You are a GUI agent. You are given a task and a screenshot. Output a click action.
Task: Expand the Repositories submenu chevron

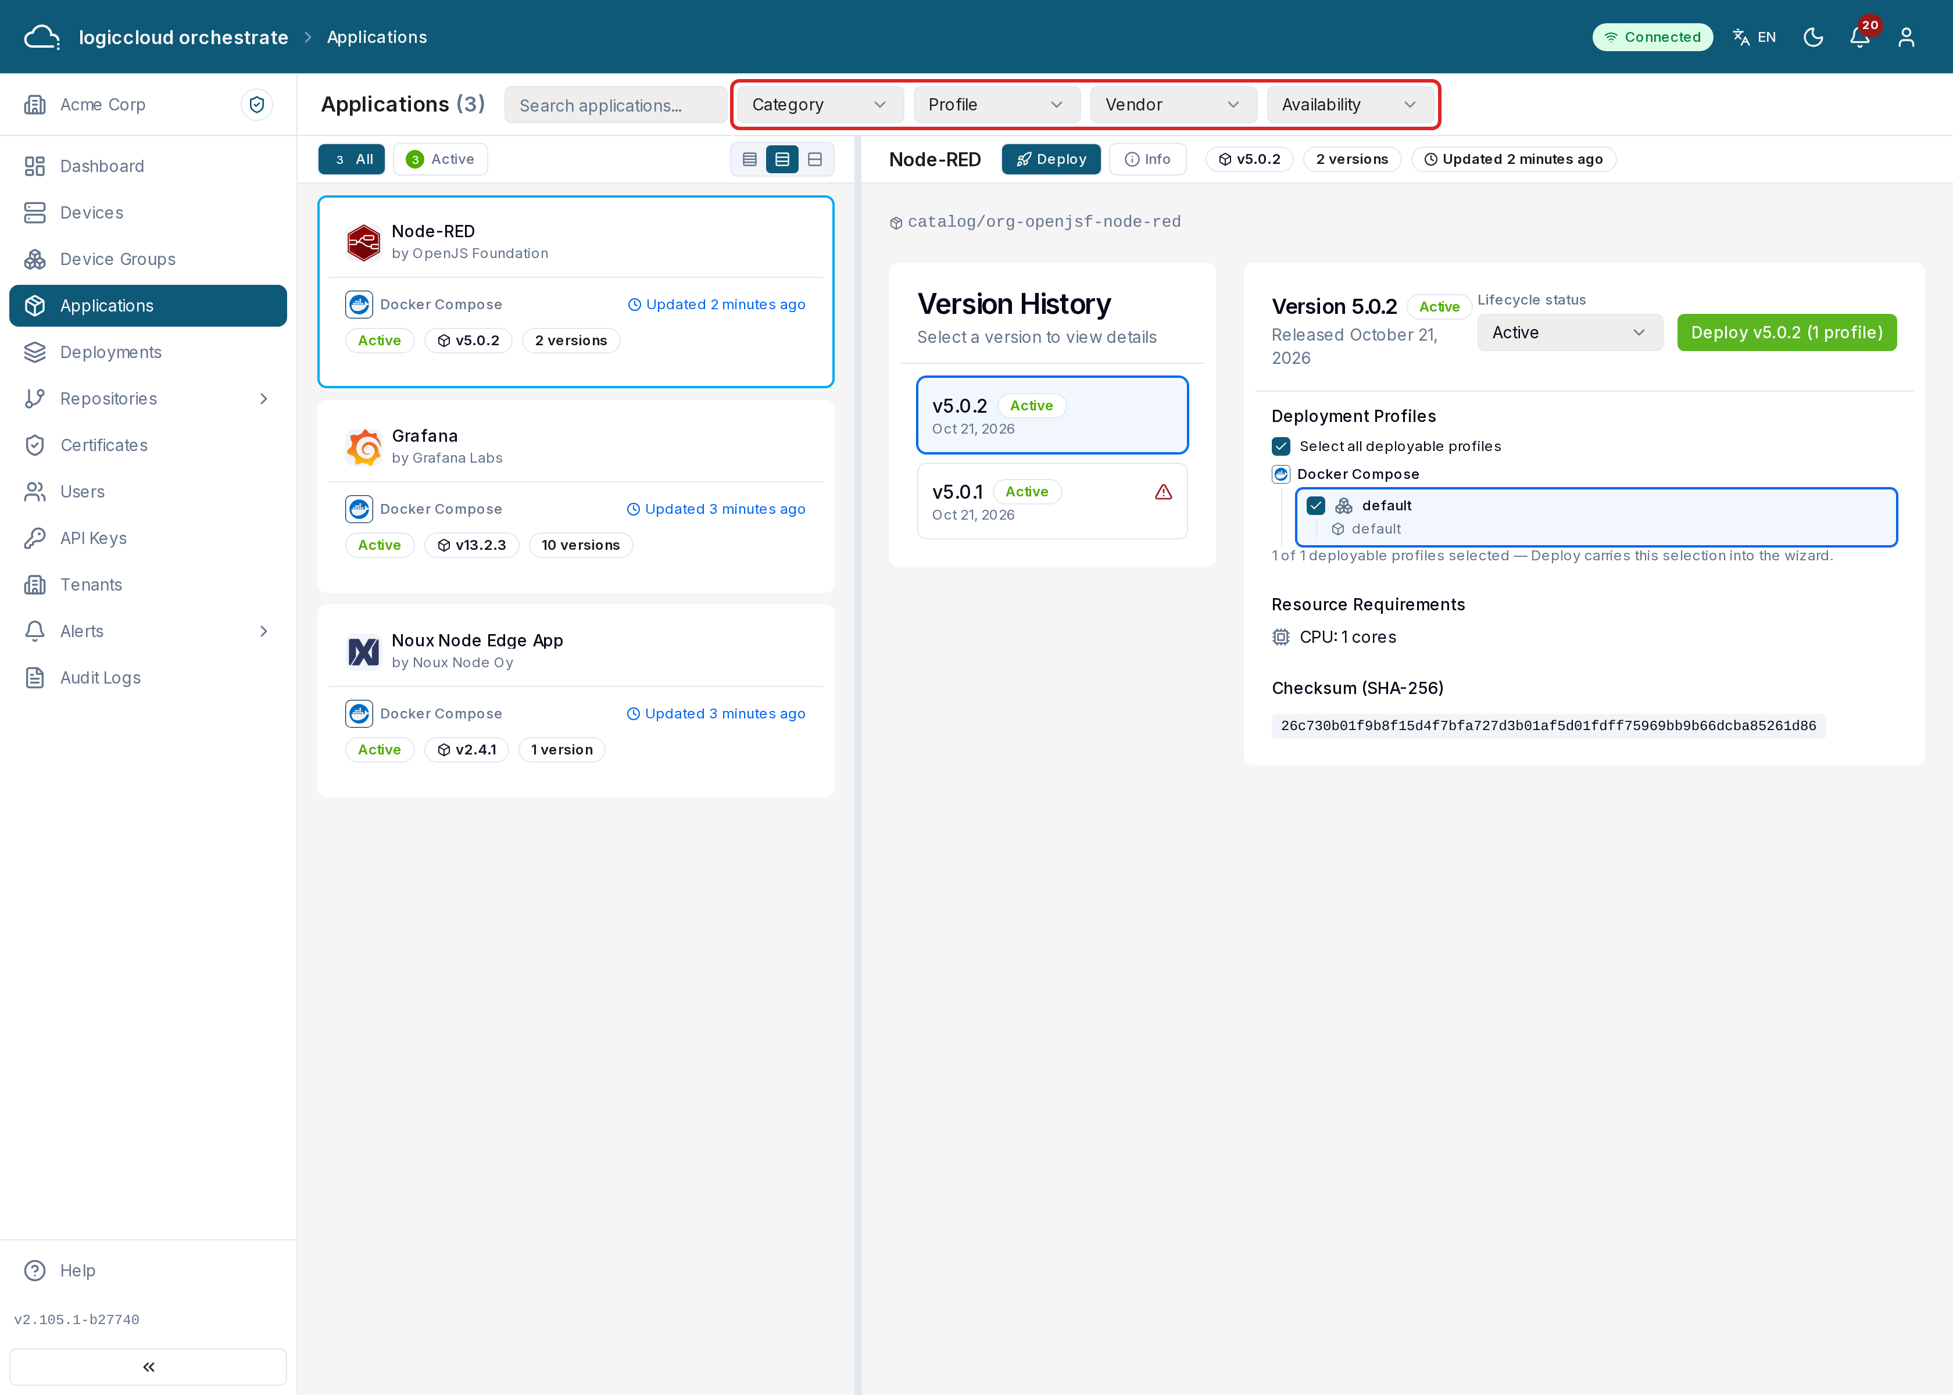tap(264, 399)
